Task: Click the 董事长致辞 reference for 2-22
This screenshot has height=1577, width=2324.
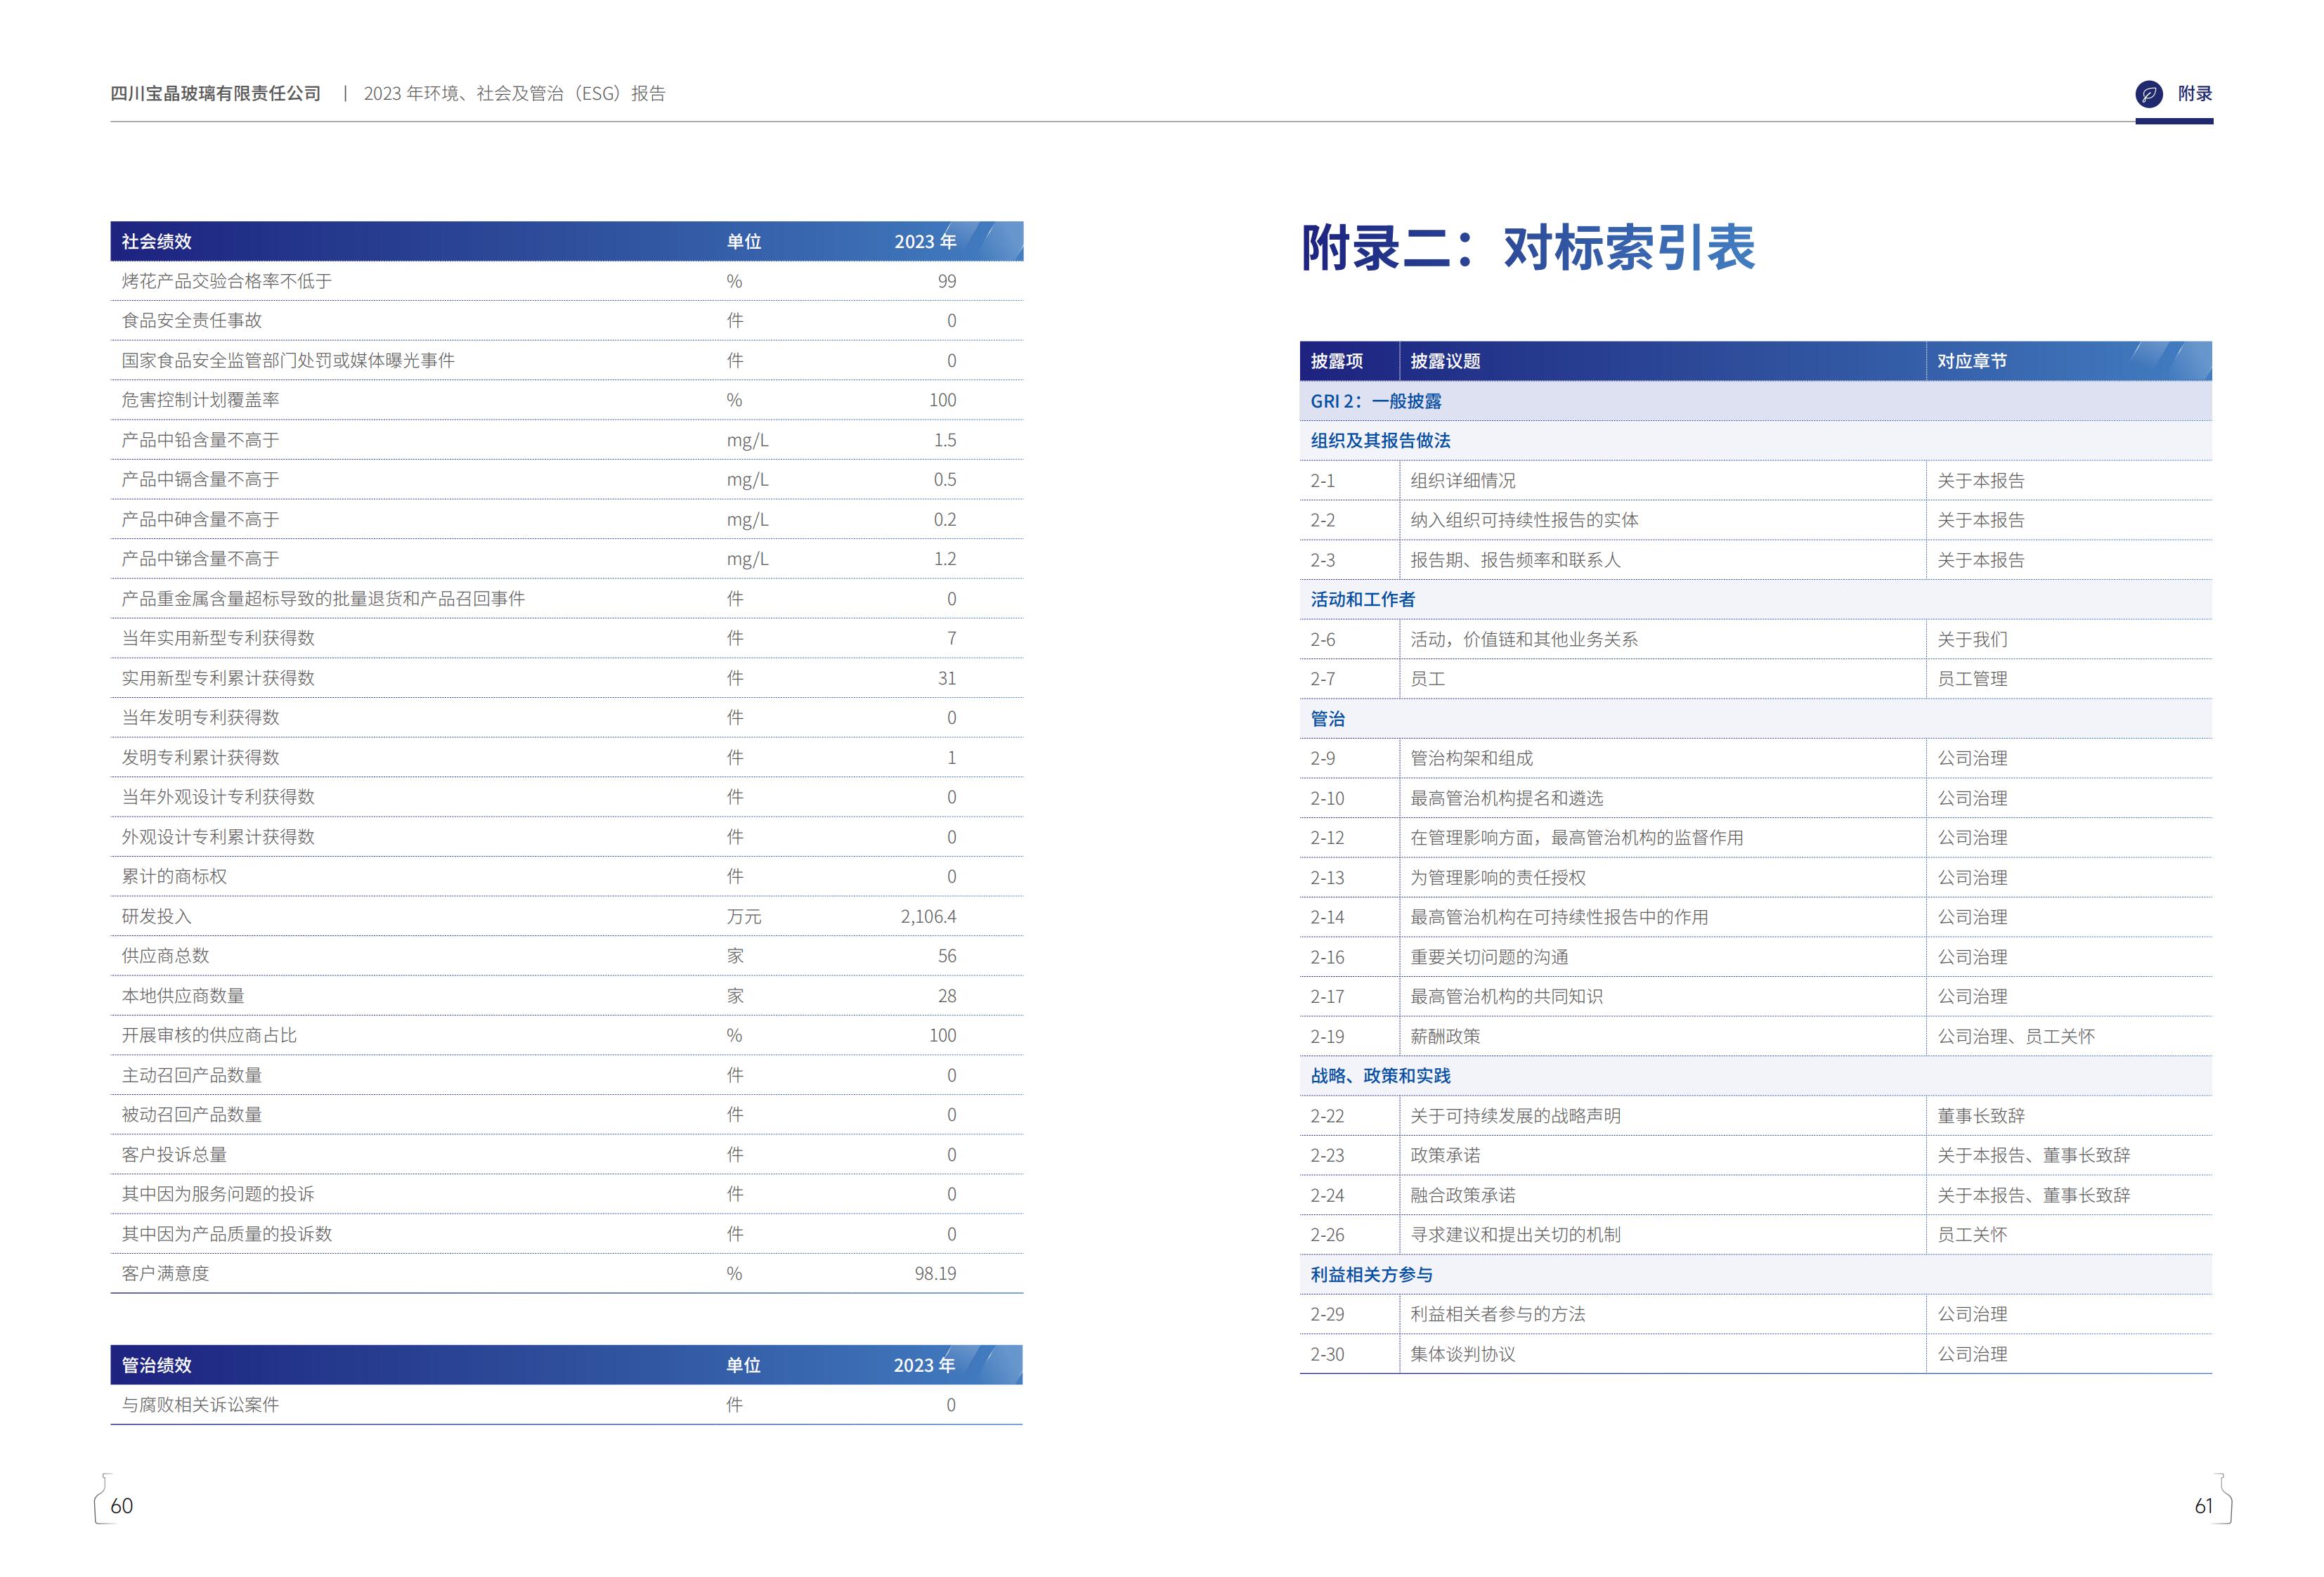Action: pyautogui.click(x=1981, y=1116)
